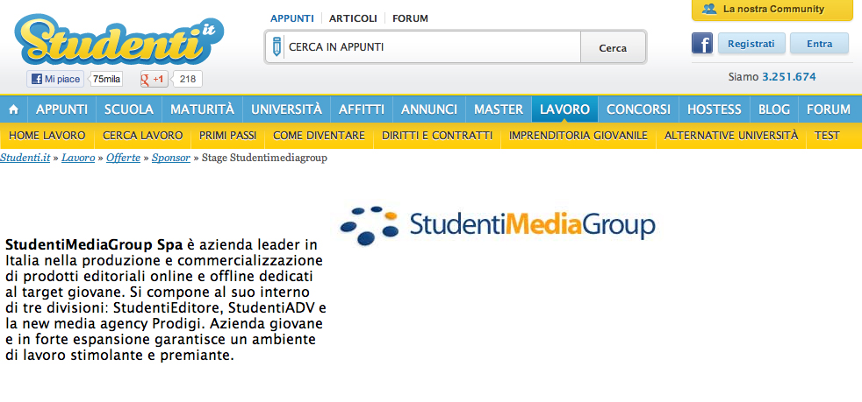Go to DIRITTI E CONTRATTI submenu
Viewport: 862px width, 402px height.
click(x=437, y=136)
